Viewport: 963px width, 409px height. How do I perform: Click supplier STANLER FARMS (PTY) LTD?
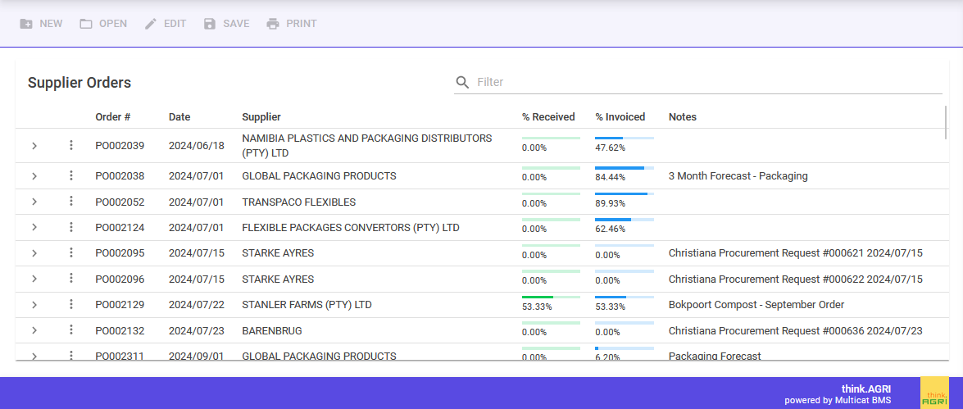point(307,305)
